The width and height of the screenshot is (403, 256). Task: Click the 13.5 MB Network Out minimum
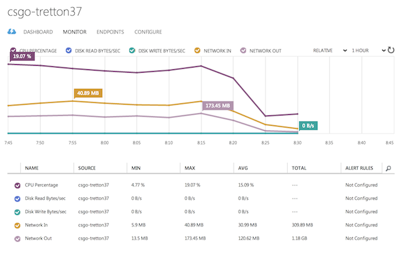pyautogui.click(x=140, y=238)
